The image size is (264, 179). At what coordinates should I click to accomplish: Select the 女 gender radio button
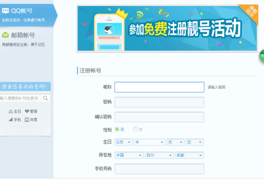[x=136, y=129]
